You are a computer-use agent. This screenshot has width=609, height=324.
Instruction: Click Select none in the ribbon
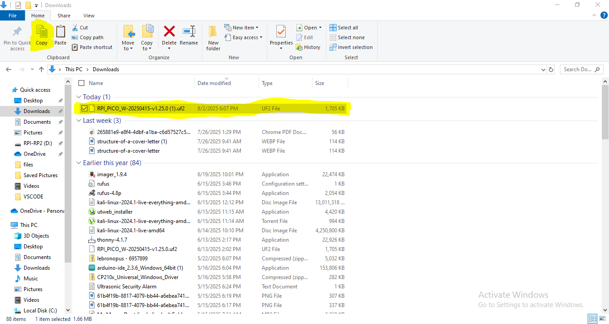tap(347, 37)
